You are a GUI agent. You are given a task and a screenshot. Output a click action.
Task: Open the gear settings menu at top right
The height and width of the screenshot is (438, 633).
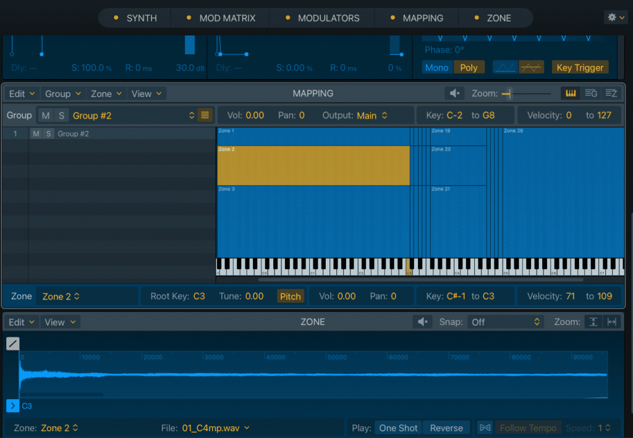(614, 17)
